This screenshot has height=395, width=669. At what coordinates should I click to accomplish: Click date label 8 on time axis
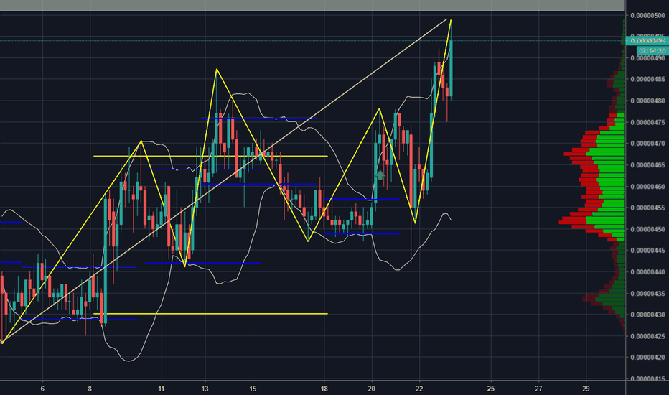click(x=90, y=389)
